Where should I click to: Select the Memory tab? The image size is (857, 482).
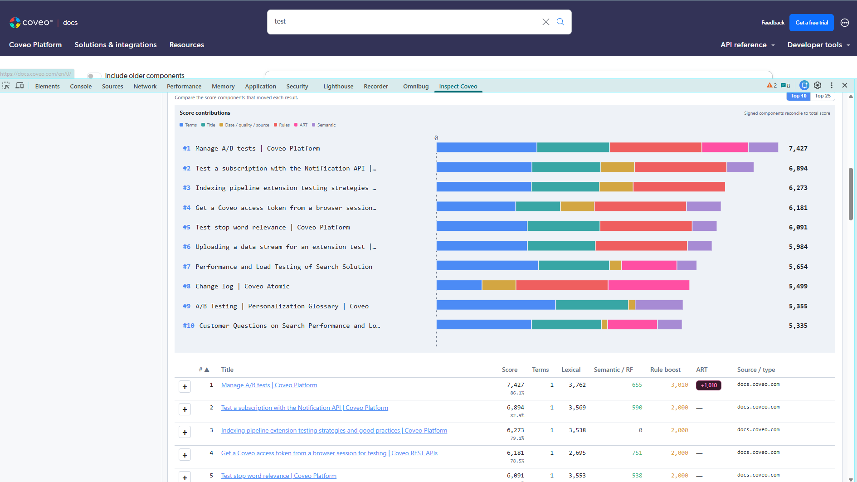point(223,86)
